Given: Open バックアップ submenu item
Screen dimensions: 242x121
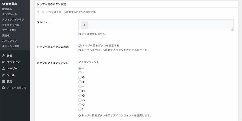Looking at the screenshot, I should coord(9,41).
